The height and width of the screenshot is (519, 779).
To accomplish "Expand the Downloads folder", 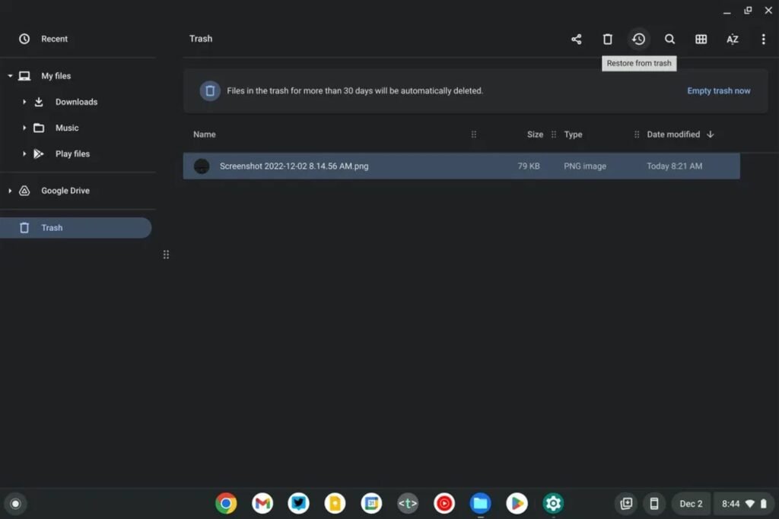I will coord(24,102).
